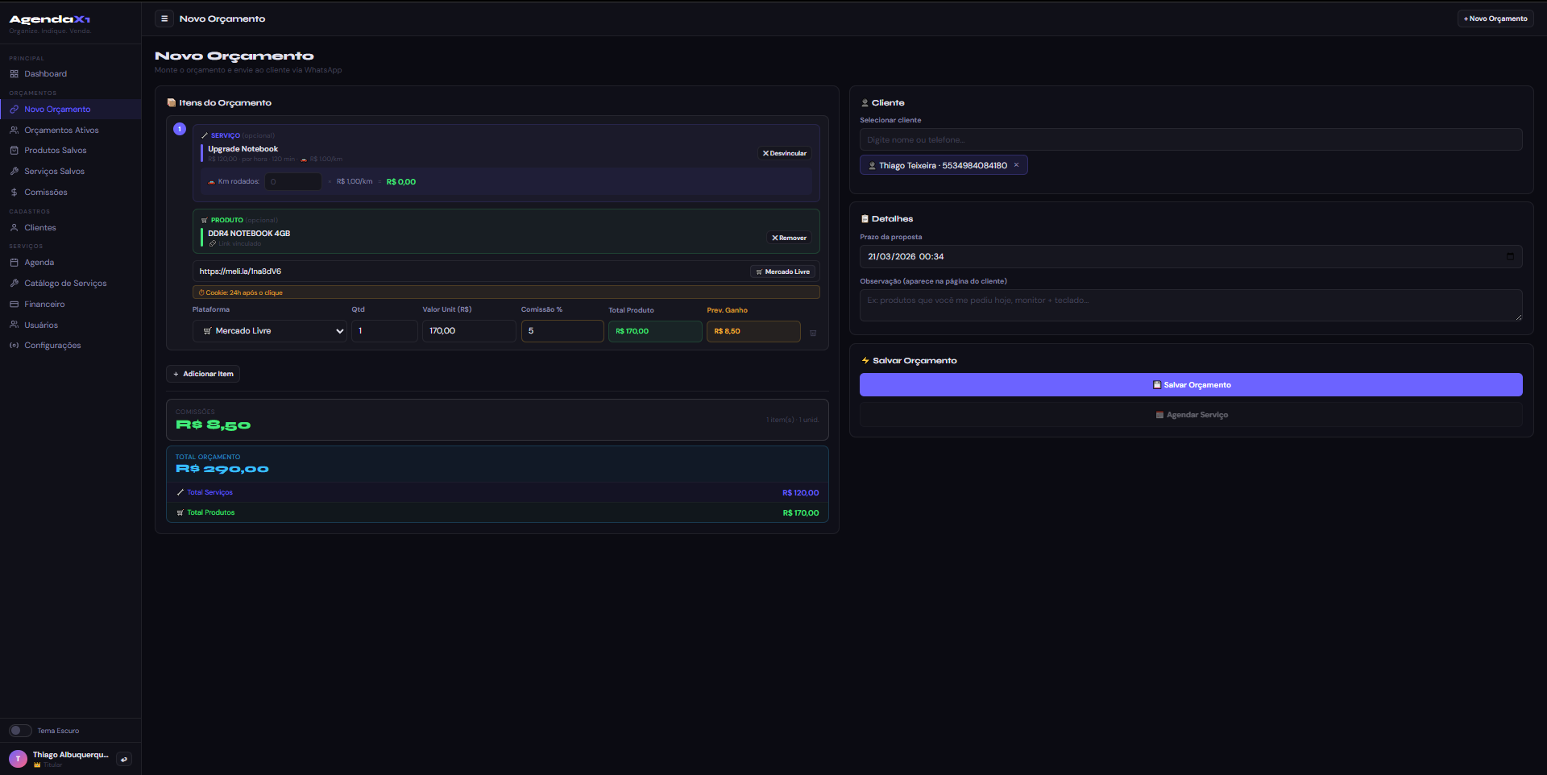This screenshot has width=1547, height=775.
Task: Open calendar picker in Prazo da proposta
Action: [1510, 256]
